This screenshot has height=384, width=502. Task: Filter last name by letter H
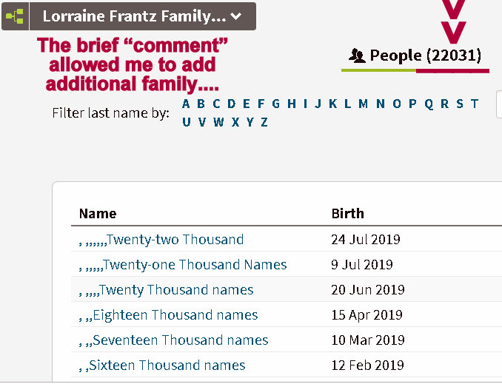point(291,104)
